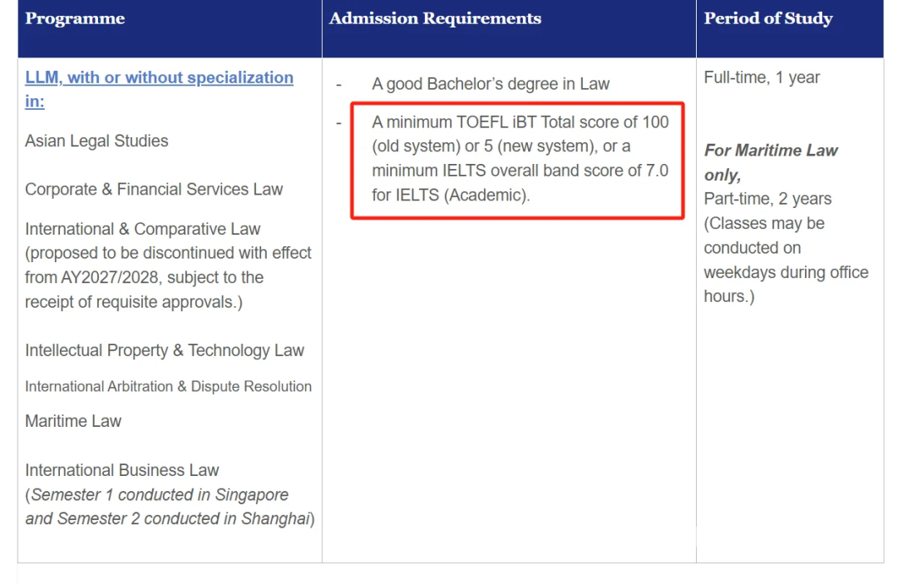This screenshot has width=898, height=585.
Task: Click the Part-time, 2 years text
Action: pyautogui.click(x=767, y=199)
